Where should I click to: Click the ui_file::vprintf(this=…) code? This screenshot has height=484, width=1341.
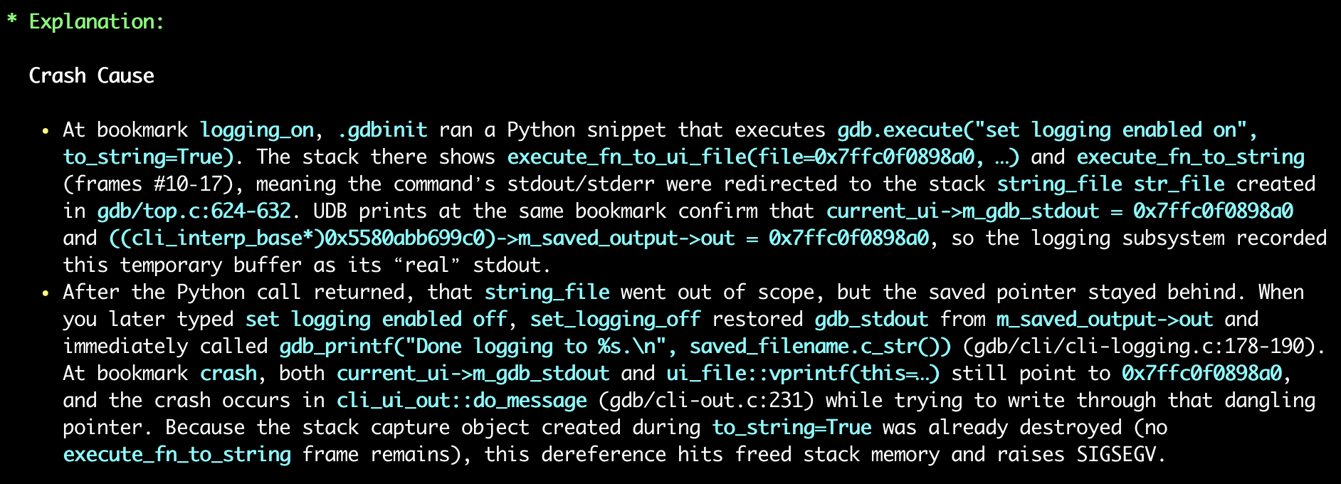pyautogui.click(x=803, y=374)
